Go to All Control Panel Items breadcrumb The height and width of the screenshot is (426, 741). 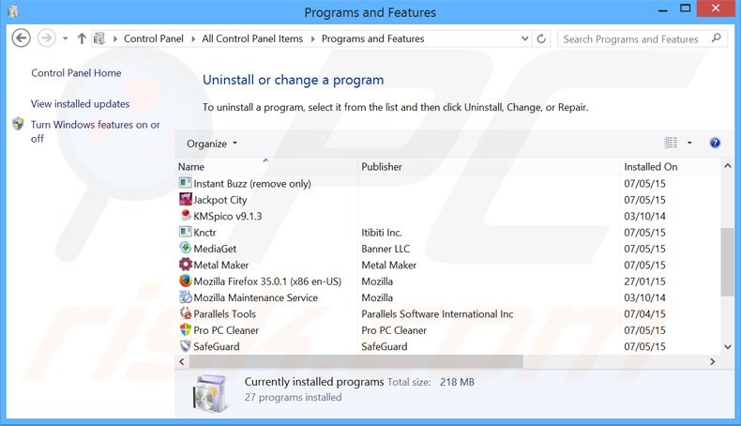[x=252, y=38]
